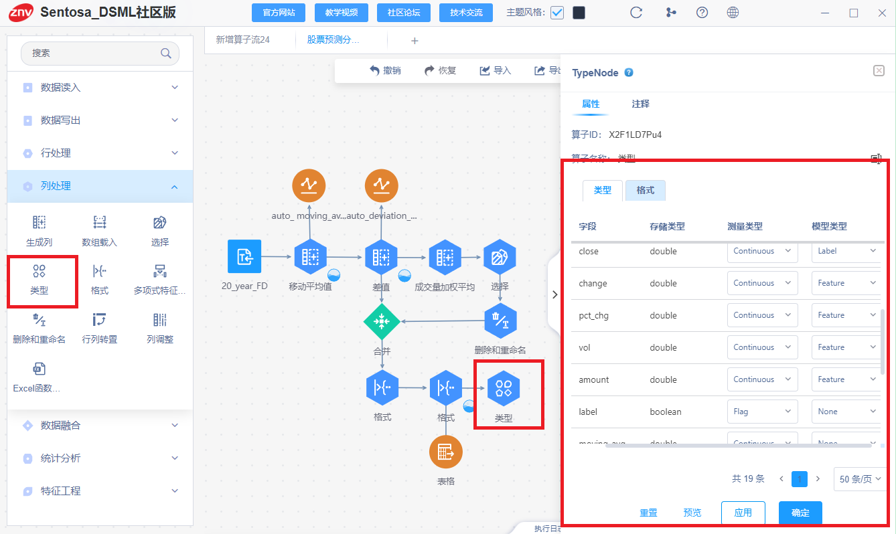This screenshot has width=896, height=534.
Task: Collapse the 列处理 category
Action: coord(100,186)
